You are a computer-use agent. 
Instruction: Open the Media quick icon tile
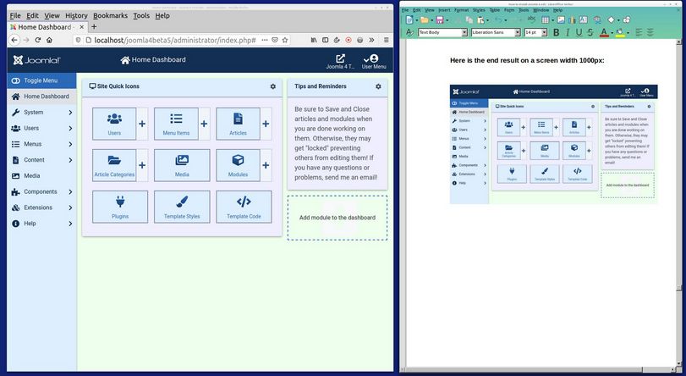click(x=182, y=164)
